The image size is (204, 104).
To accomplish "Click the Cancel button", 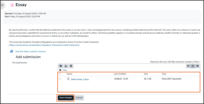I will [x=79, y=98].
